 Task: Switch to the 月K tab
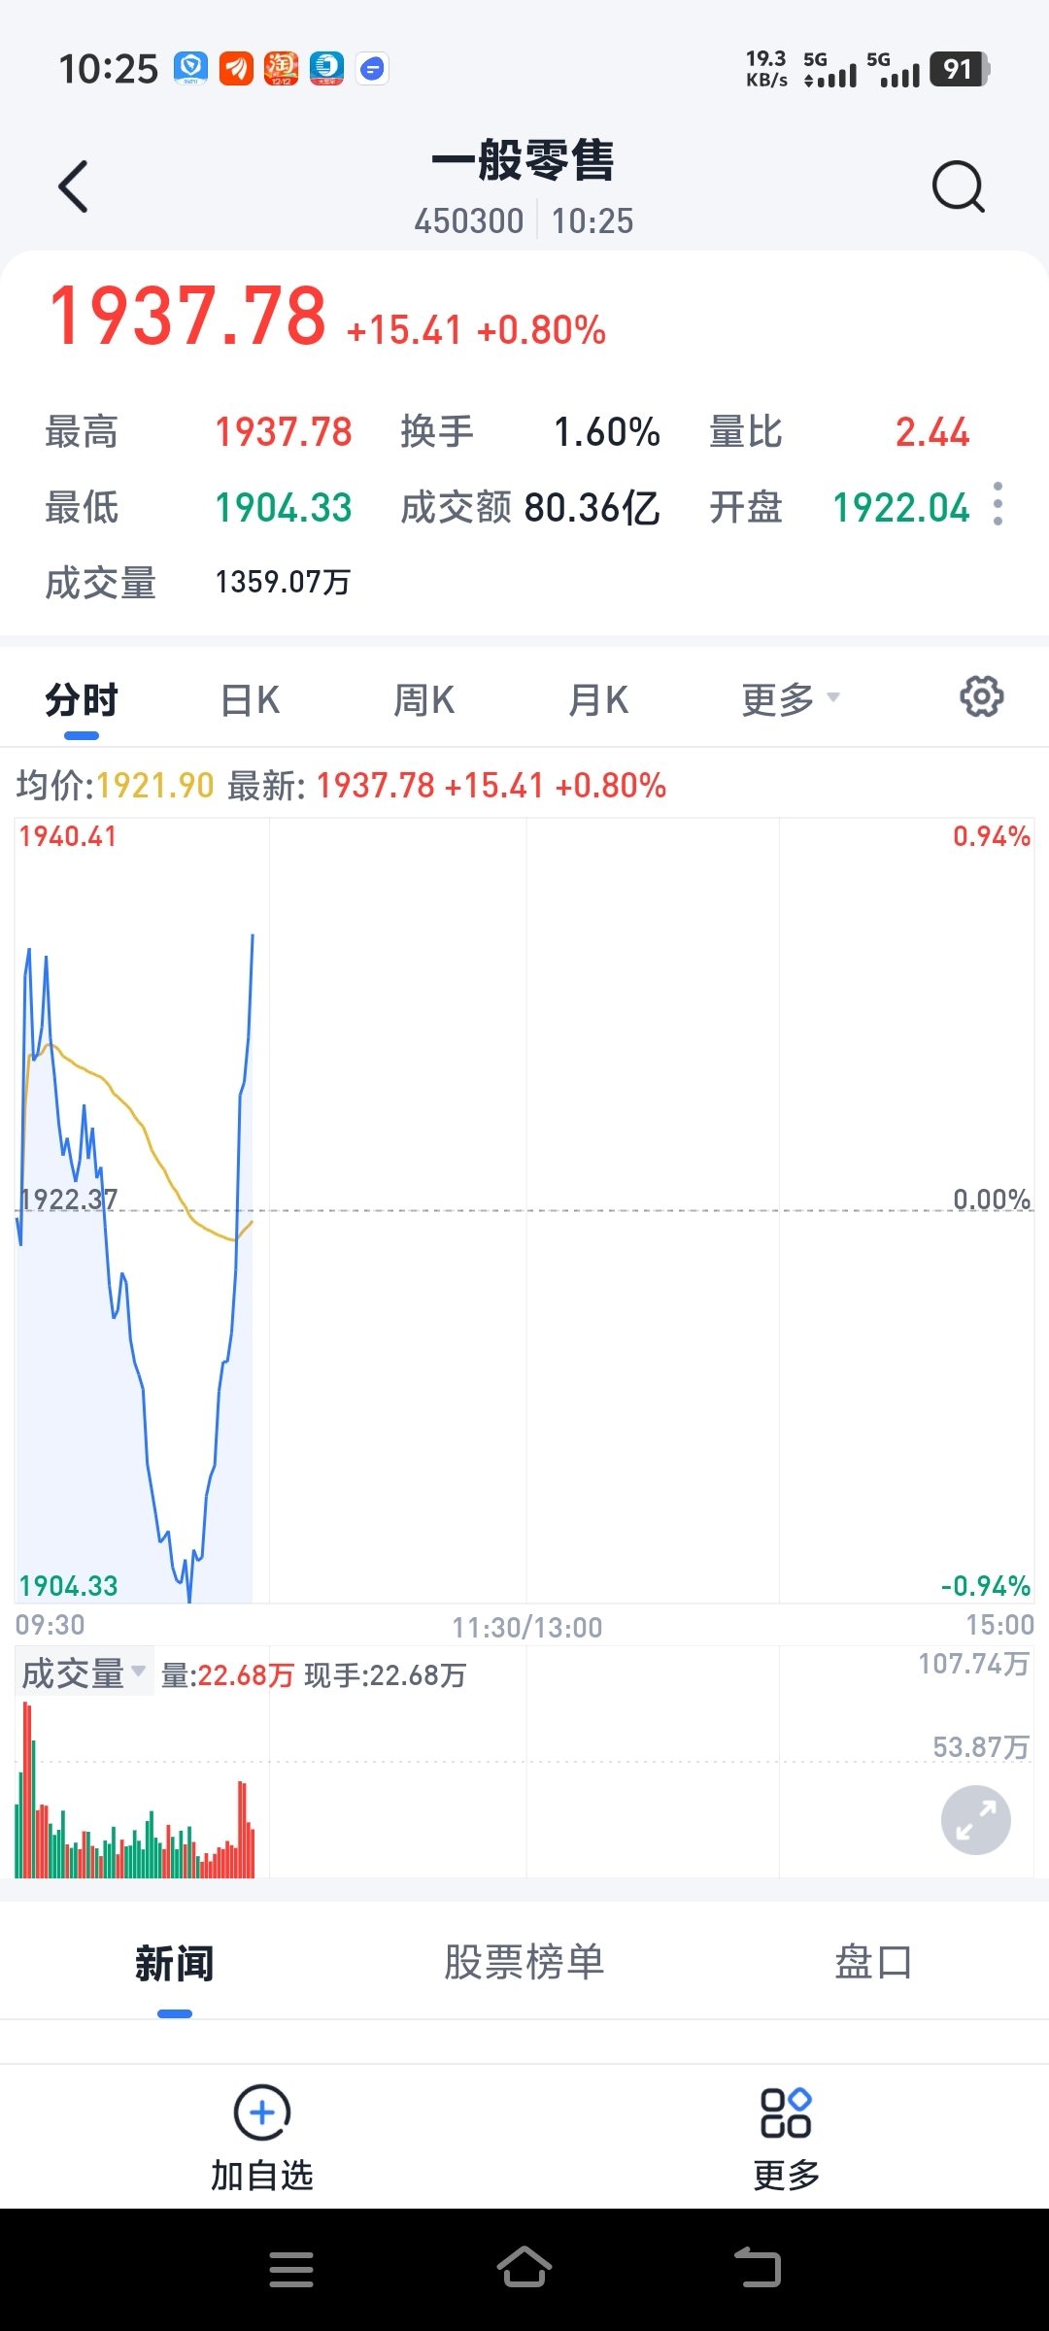(x=598, y=699)
